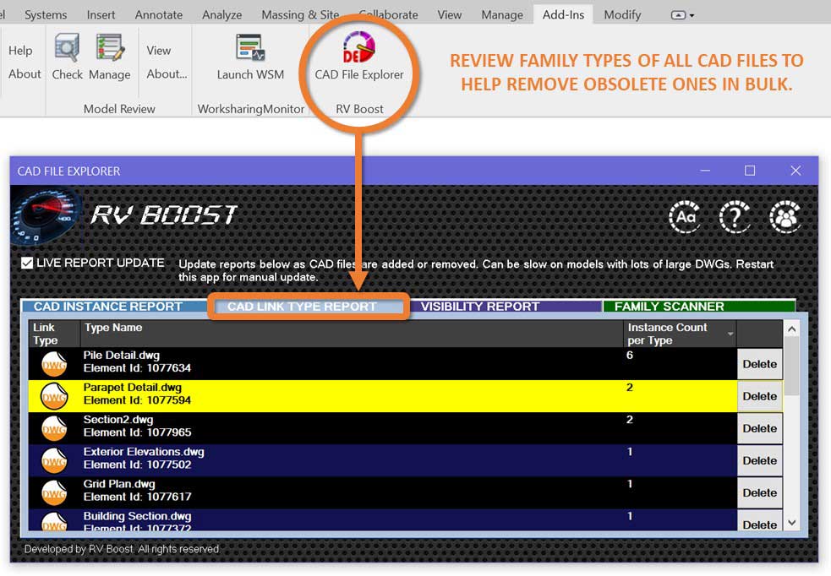831x576 pixels.
Task: Open the Visibility Report tab
Action: (x=506, y=307)
